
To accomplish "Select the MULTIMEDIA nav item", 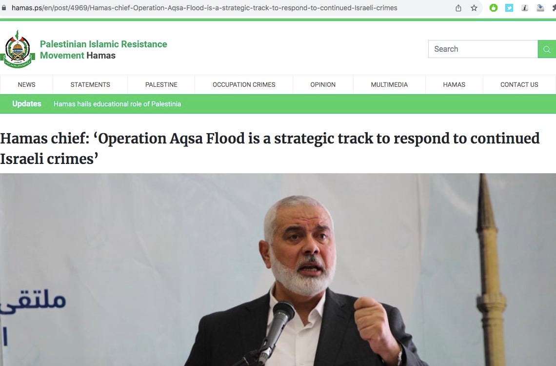I will pos(389,85).
